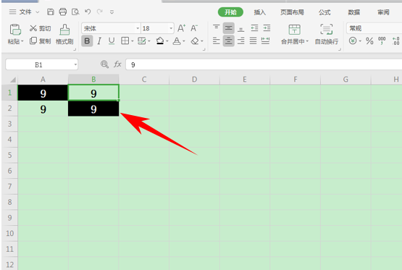
Task: Click the Increase Font Size icon
Action: point(181,28)
